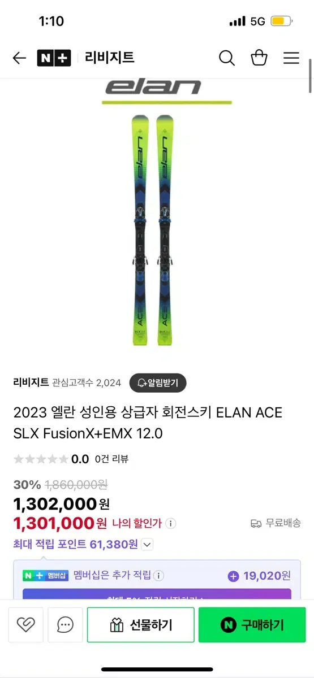The width and height of the screenshot is (314, 678).
Task: Click the info icon beside 나의 할인가
Action: pyautogui.click(x=171, y=524)
